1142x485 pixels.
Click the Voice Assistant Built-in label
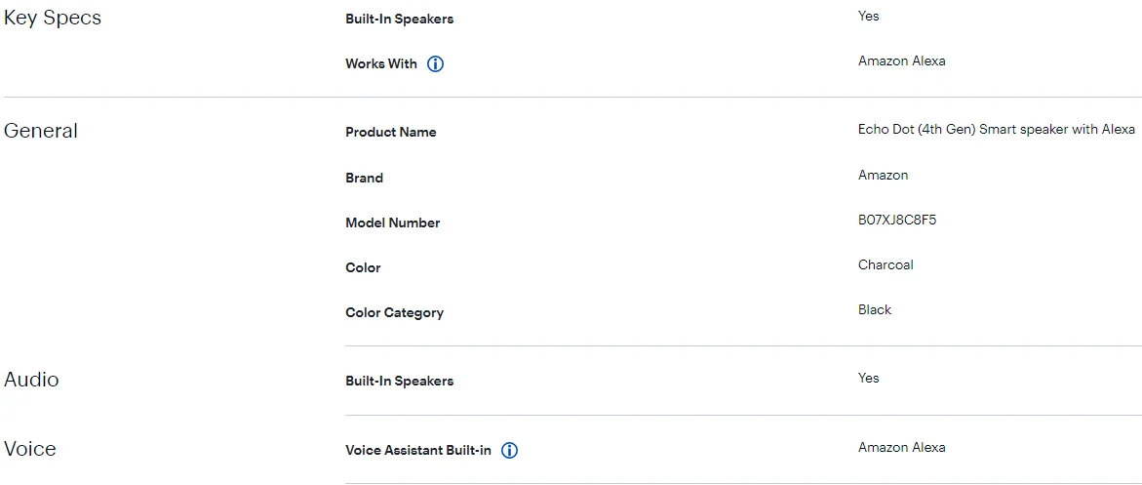418,451
